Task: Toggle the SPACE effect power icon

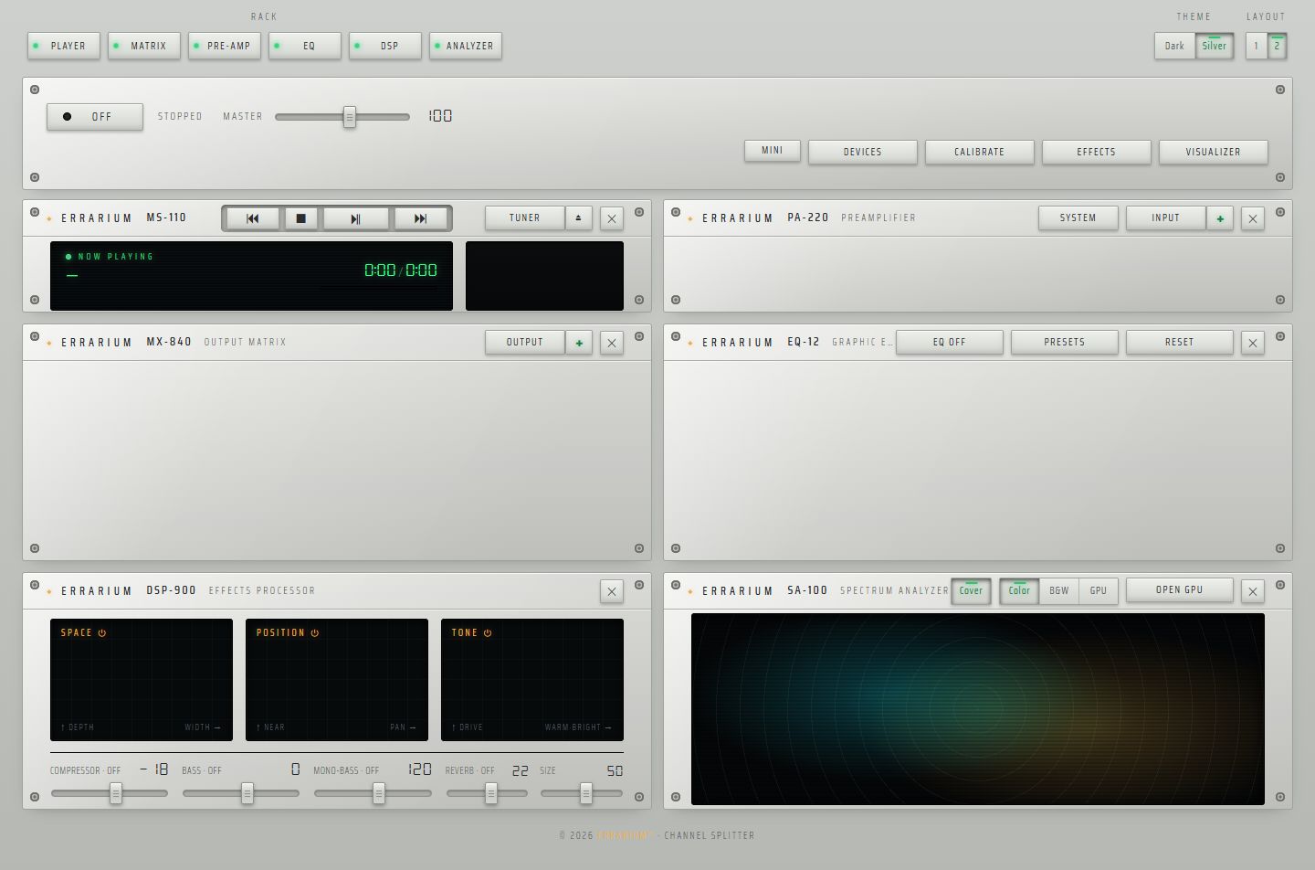Action: point(102,632)
